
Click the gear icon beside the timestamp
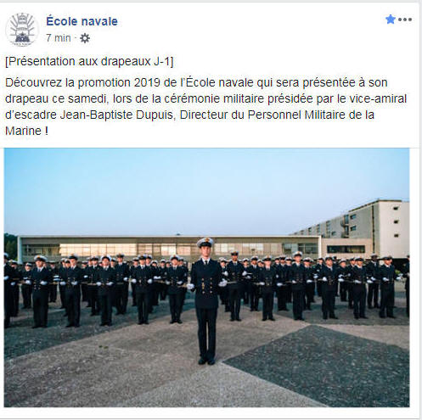[x=85, y=38]
